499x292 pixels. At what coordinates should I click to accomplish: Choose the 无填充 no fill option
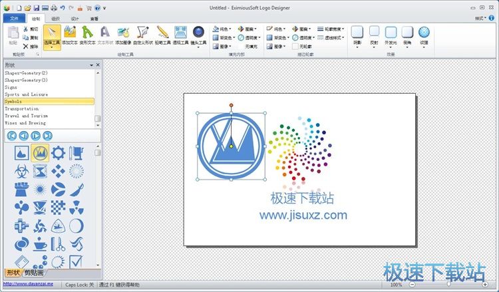pos(251,47)
